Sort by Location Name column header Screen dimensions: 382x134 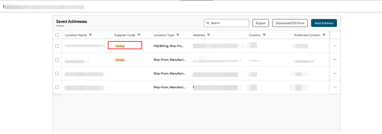tap(76, 35)
